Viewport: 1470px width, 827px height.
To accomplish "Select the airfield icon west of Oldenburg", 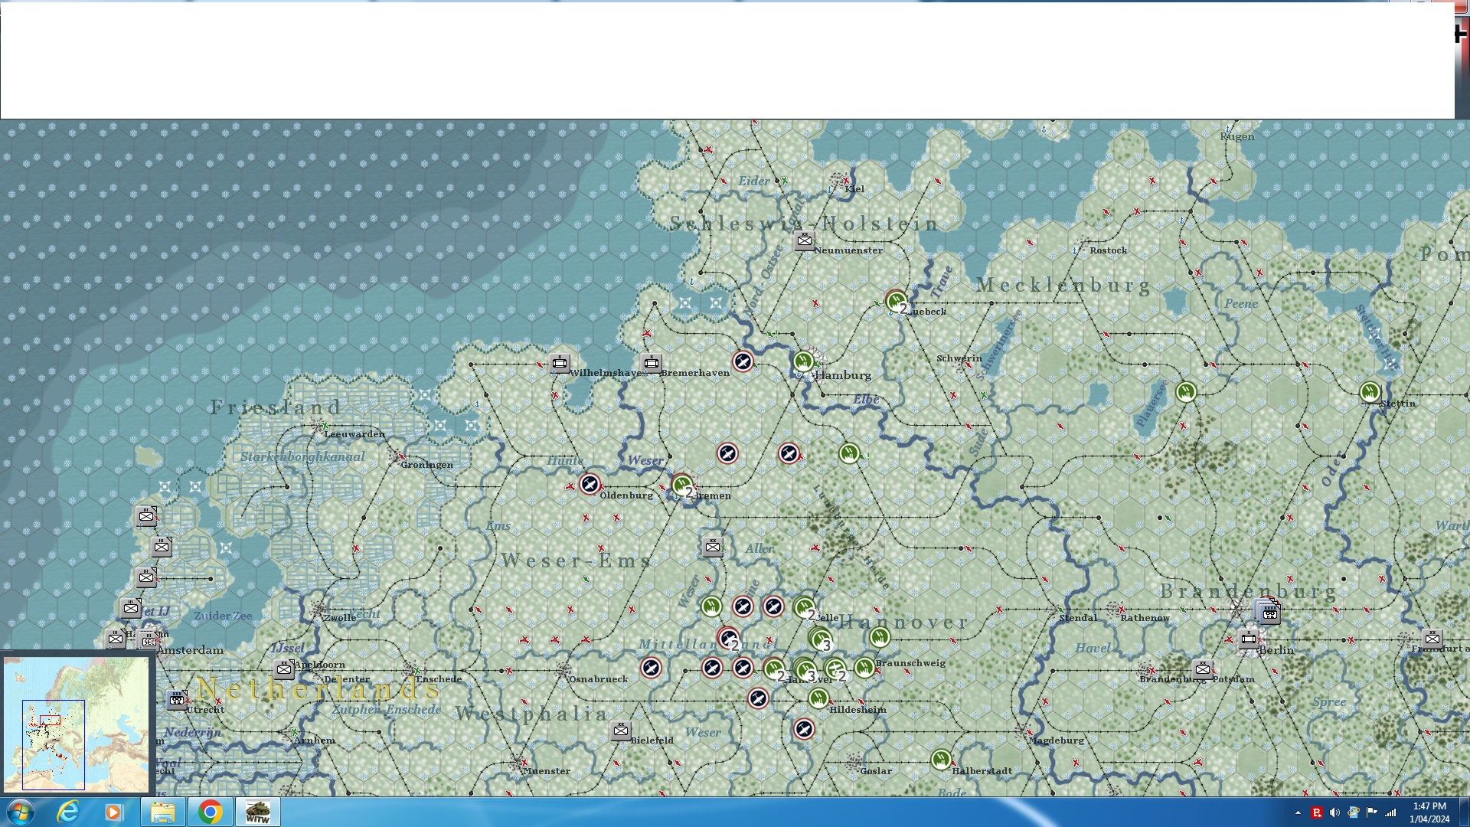I will [590, 484].
